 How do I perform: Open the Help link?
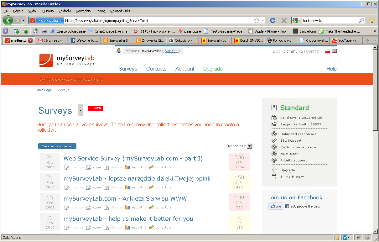point(331,69)
